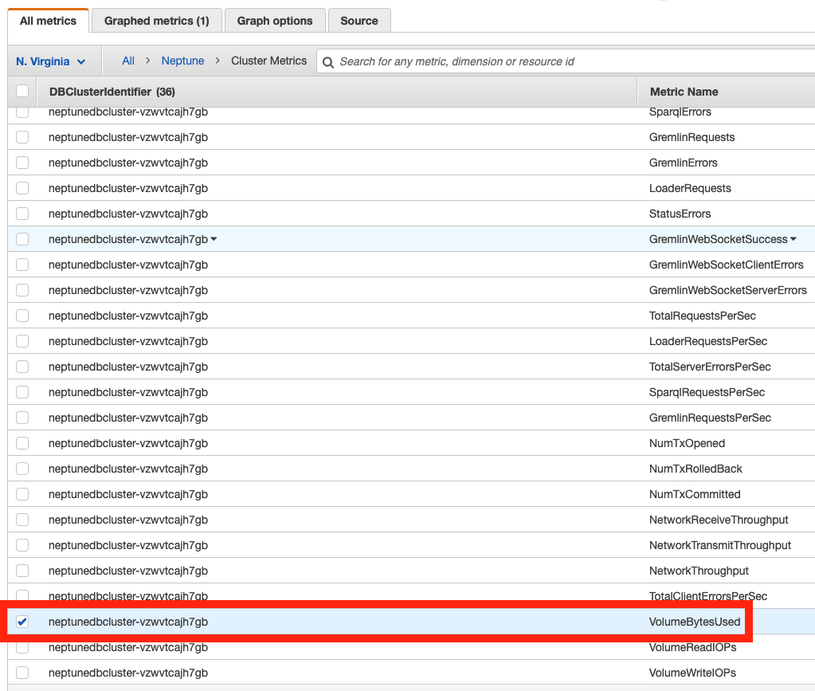Viewport: 815px width, 691px height.
Task: Go to the Neptune breadcrumb link
Action: pyautogui.click(x=182, y=61)
